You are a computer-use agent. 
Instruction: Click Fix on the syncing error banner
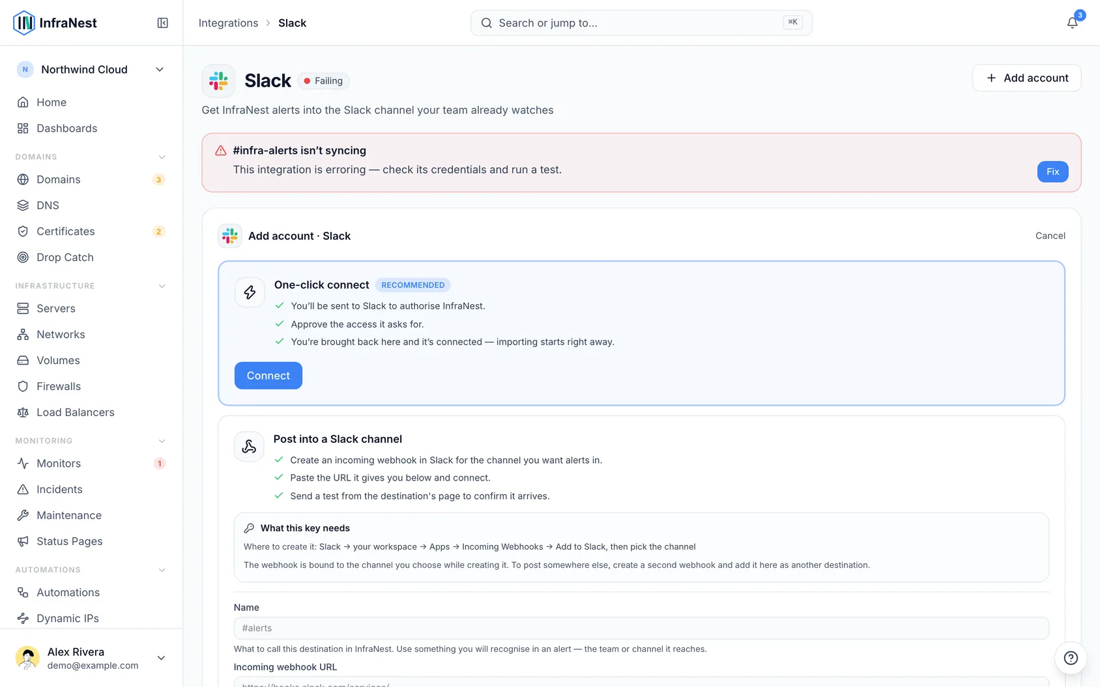1052,172
